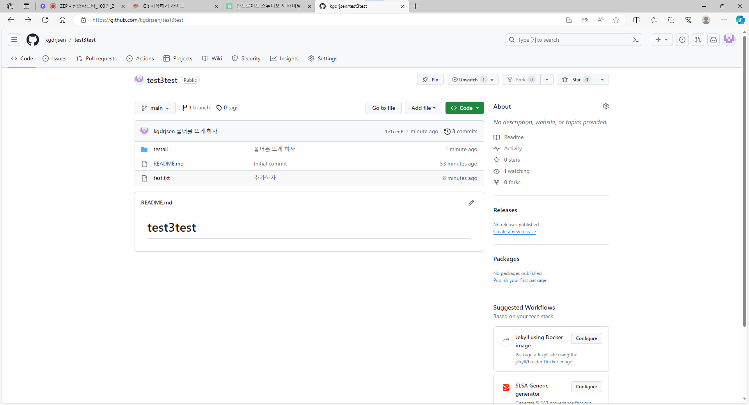Click the 1 watching link
Image resolution: width=749 pixels, height=405 pixels.
coord(516,171)
